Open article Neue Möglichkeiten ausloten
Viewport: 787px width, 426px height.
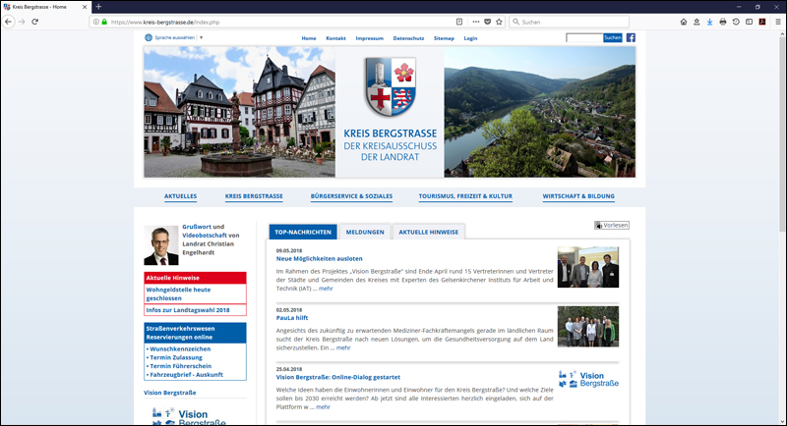click(x=319, y=259)
